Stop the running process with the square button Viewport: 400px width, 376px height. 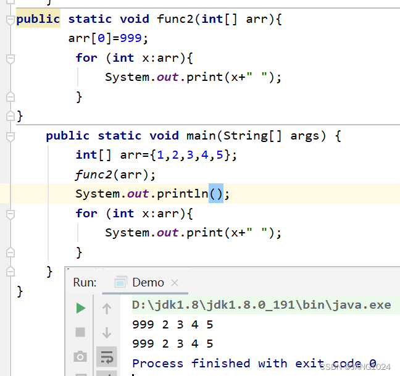tap(80, 332)
